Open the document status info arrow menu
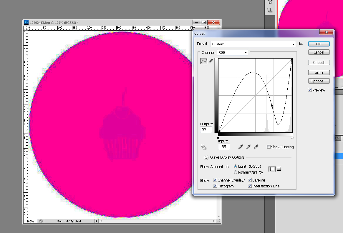This screenshot has height=233, width=343. [x=96, y=221]
